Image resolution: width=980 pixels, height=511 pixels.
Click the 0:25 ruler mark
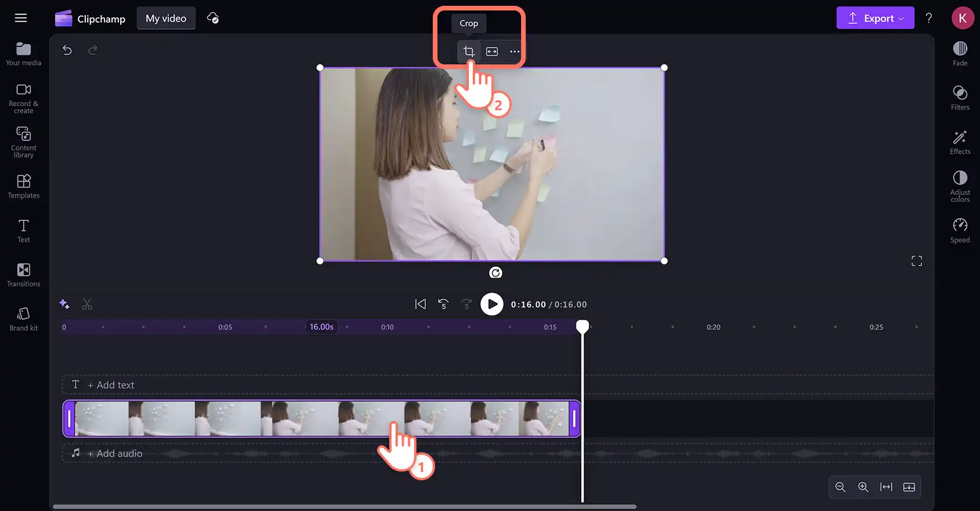[876, 327]
